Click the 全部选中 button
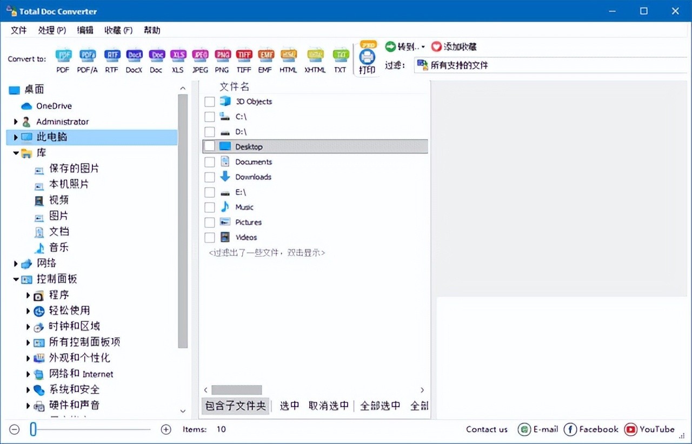This screenshot has width=692, height=444. point(380,406)
